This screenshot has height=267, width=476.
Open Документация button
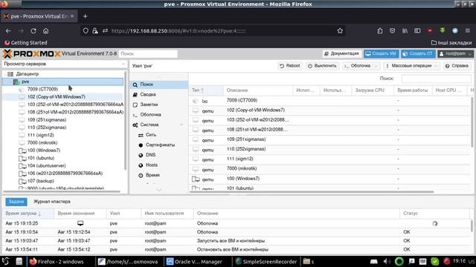tap(342, 53)
